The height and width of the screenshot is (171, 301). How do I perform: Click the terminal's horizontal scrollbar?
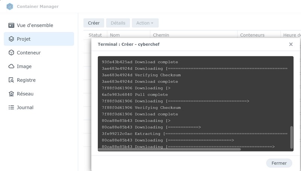(x=169, y=149)
